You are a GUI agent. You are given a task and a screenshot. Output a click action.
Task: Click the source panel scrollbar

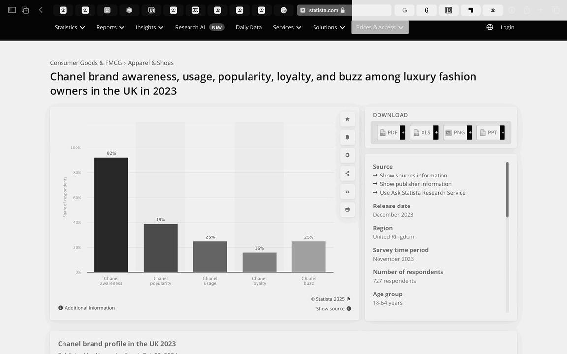(x=507, y=190)
